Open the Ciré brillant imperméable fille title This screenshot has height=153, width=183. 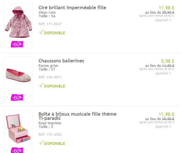pyautogui.click(x=72, y=8)
